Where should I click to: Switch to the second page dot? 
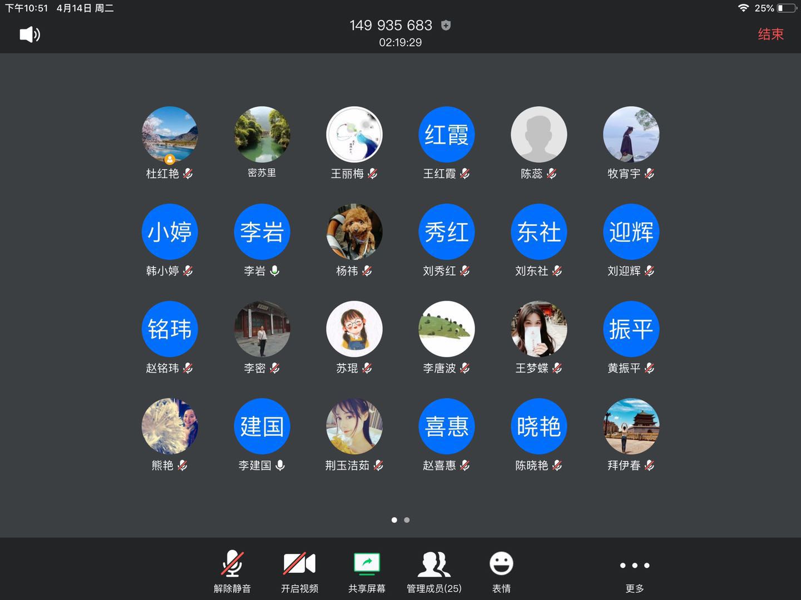[x=407, y=520]
